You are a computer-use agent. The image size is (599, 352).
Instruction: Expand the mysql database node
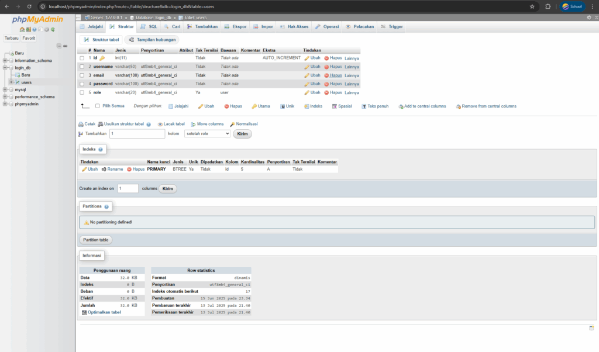click(x=5, y=89)
